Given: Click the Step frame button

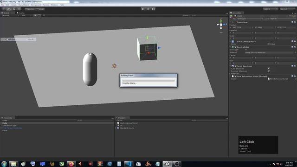Looking at the screenshot, I should click(x=153, y=9).
